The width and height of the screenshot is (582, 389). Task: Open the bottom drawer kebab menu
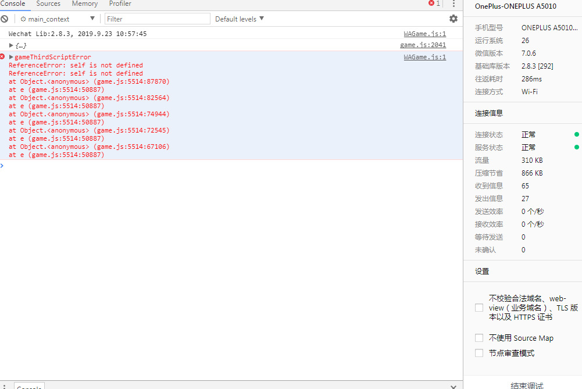pos(5,386)
